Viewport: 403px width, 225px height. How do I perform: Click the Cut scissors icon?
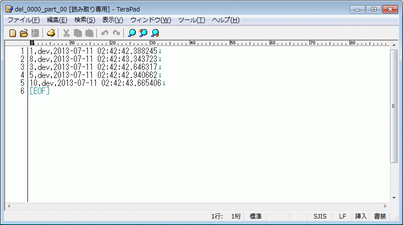tap(66, 33)
